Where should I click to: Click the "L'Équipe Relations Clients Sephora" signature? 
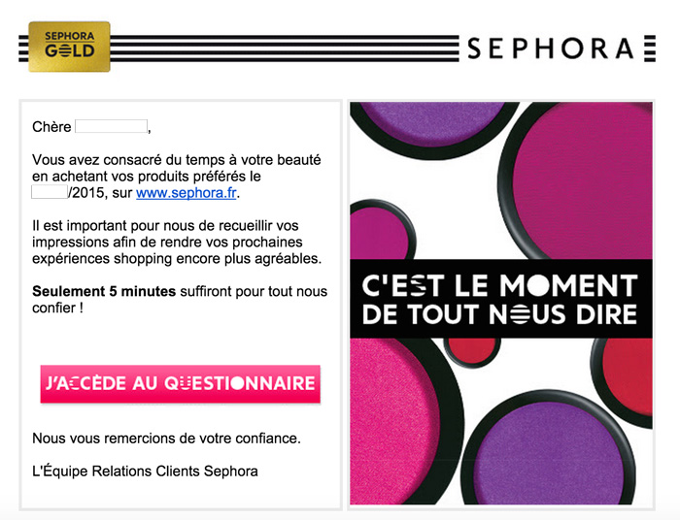(x=145, y=471)
